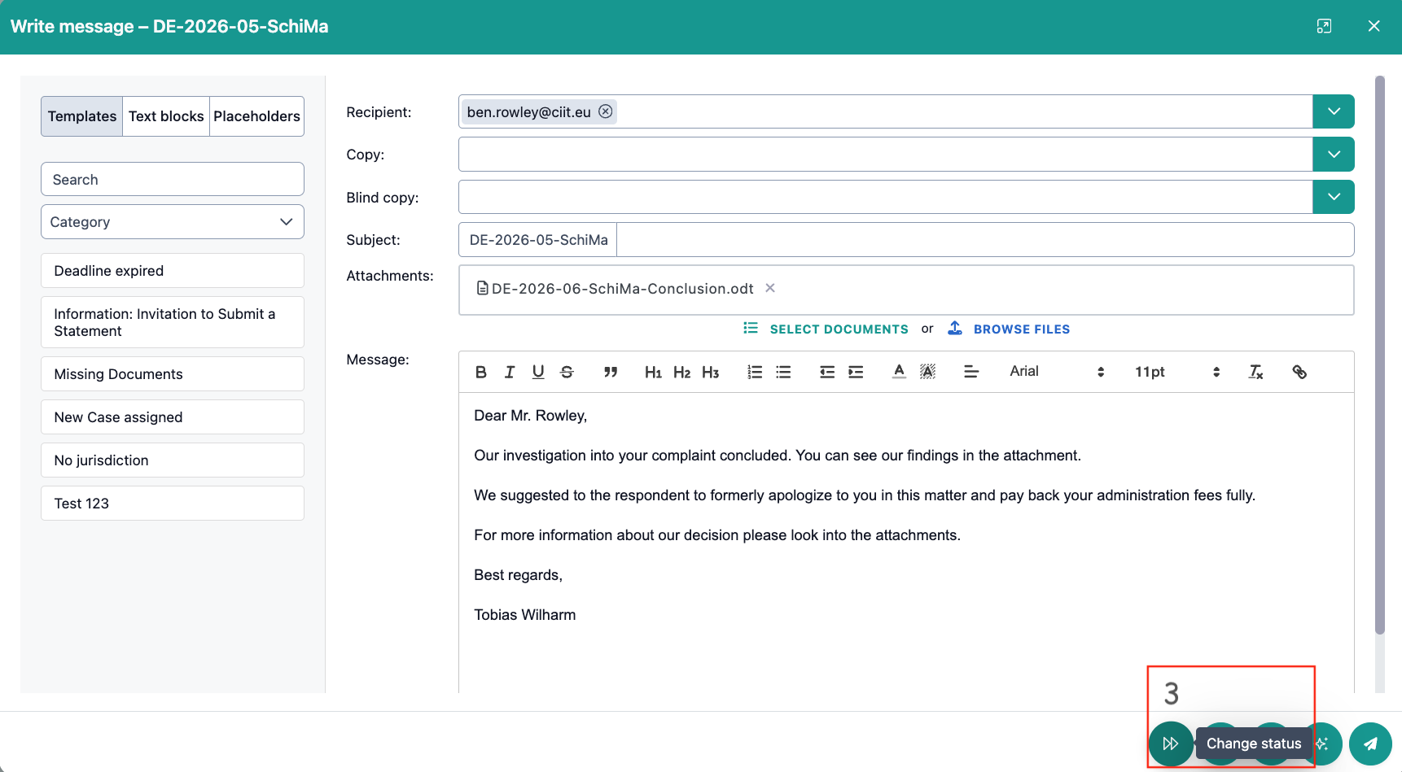The image size is (1402, 772).
Task: Switch to the Text blocks tab
Action: pos(166,116)
